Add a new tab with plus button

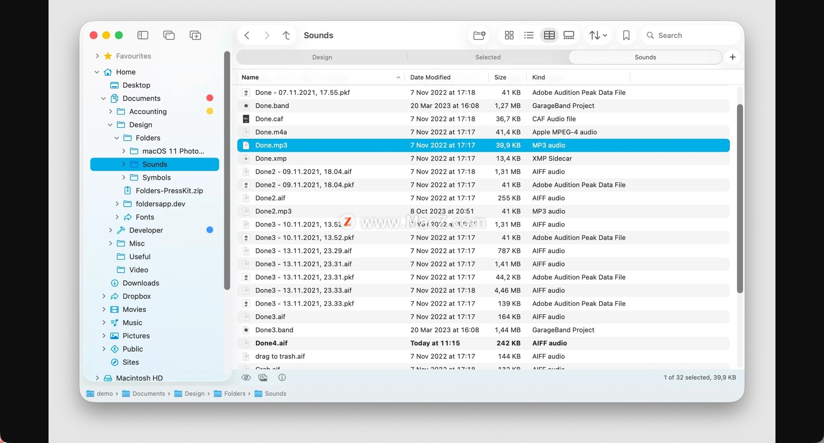pyautogui.click(x=733, y=57)
